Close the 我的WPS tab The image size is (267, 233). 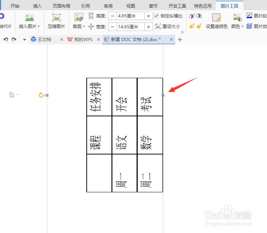[x=98, y=40]
